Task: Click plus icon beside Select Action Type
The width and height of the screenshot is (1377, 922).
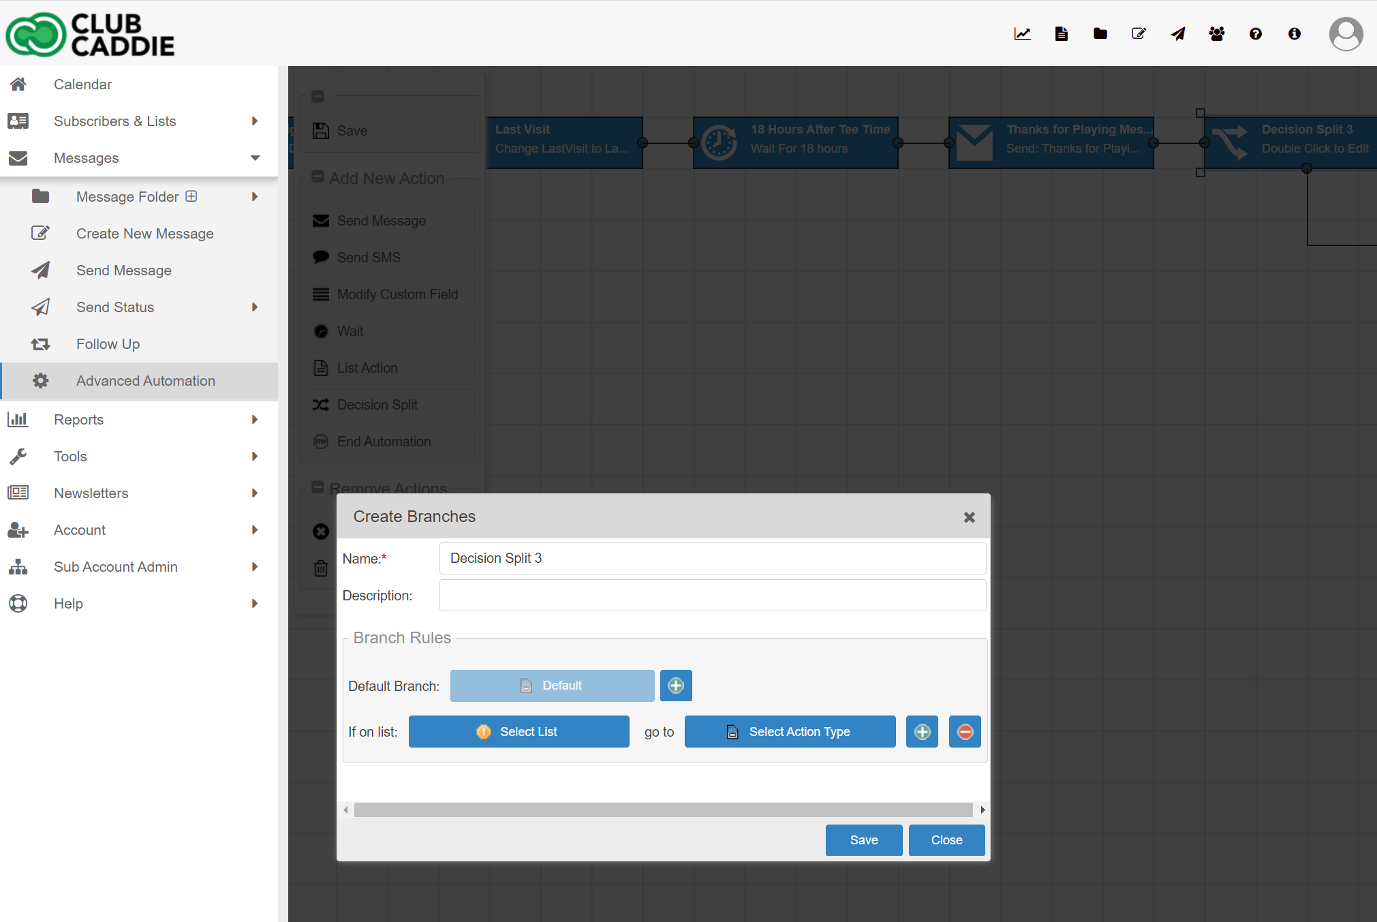Action: (922, 732)
